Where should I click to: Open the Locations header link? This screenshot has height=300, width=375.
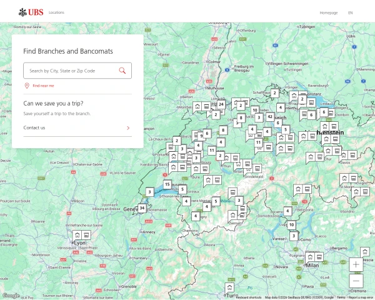tap(56, 12)
